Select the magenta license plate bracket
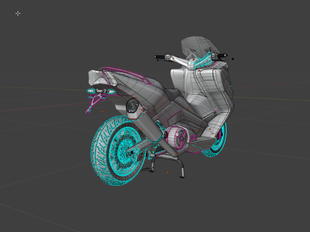 point(95,103)
